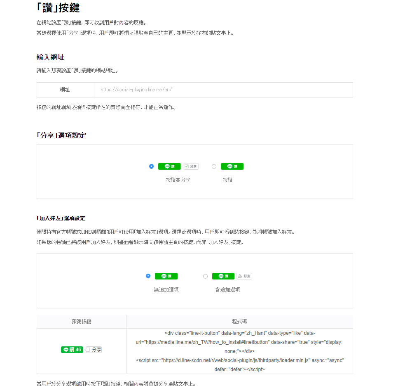419x386 pixels.
Task: Select the 無追加選項 radio button
Action: coord(148,276)
